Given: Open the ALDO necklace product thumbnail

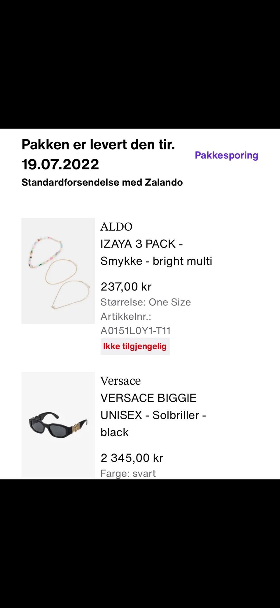Looking at the screenshot, I should (58, 271).
